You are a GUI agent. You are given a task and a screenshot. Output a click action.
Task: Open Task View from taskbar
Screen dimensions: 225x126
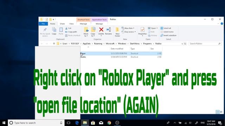tap(69, 123)
